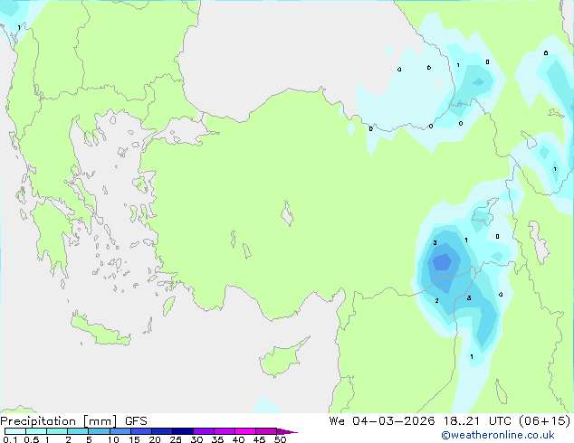The image size is (574, 443).
Task: Click the legend label 50
Action: click(281, 439)
